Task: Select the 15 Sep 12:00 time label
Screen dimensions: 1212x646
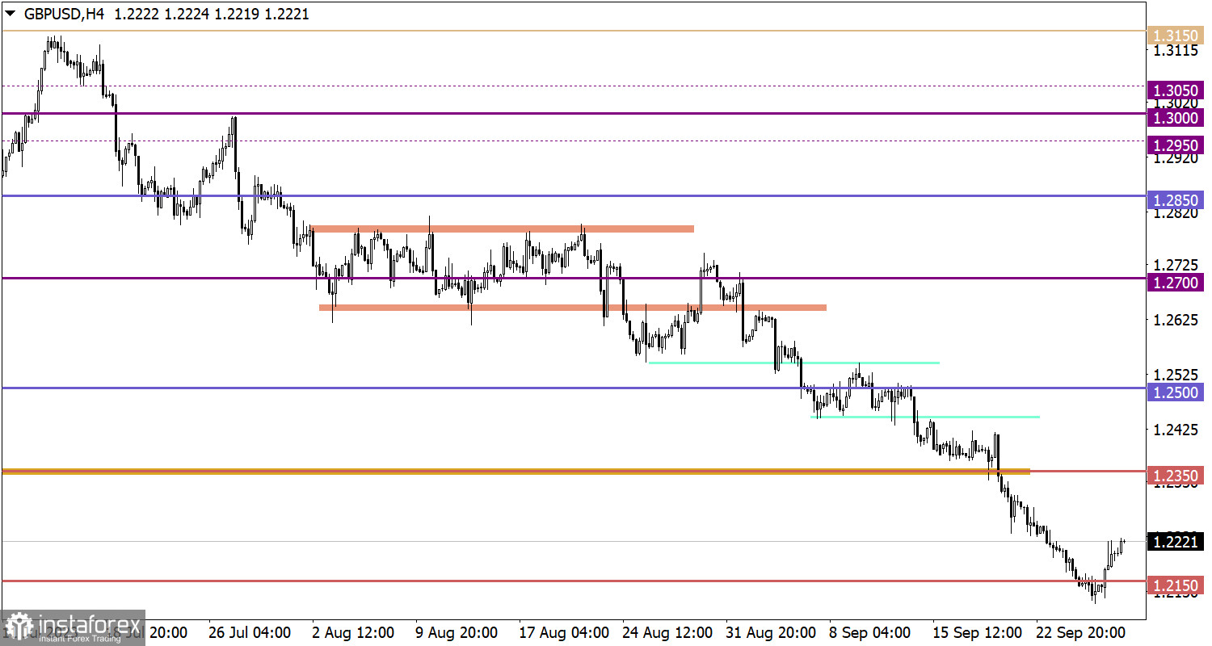Action: pos(978,631)
